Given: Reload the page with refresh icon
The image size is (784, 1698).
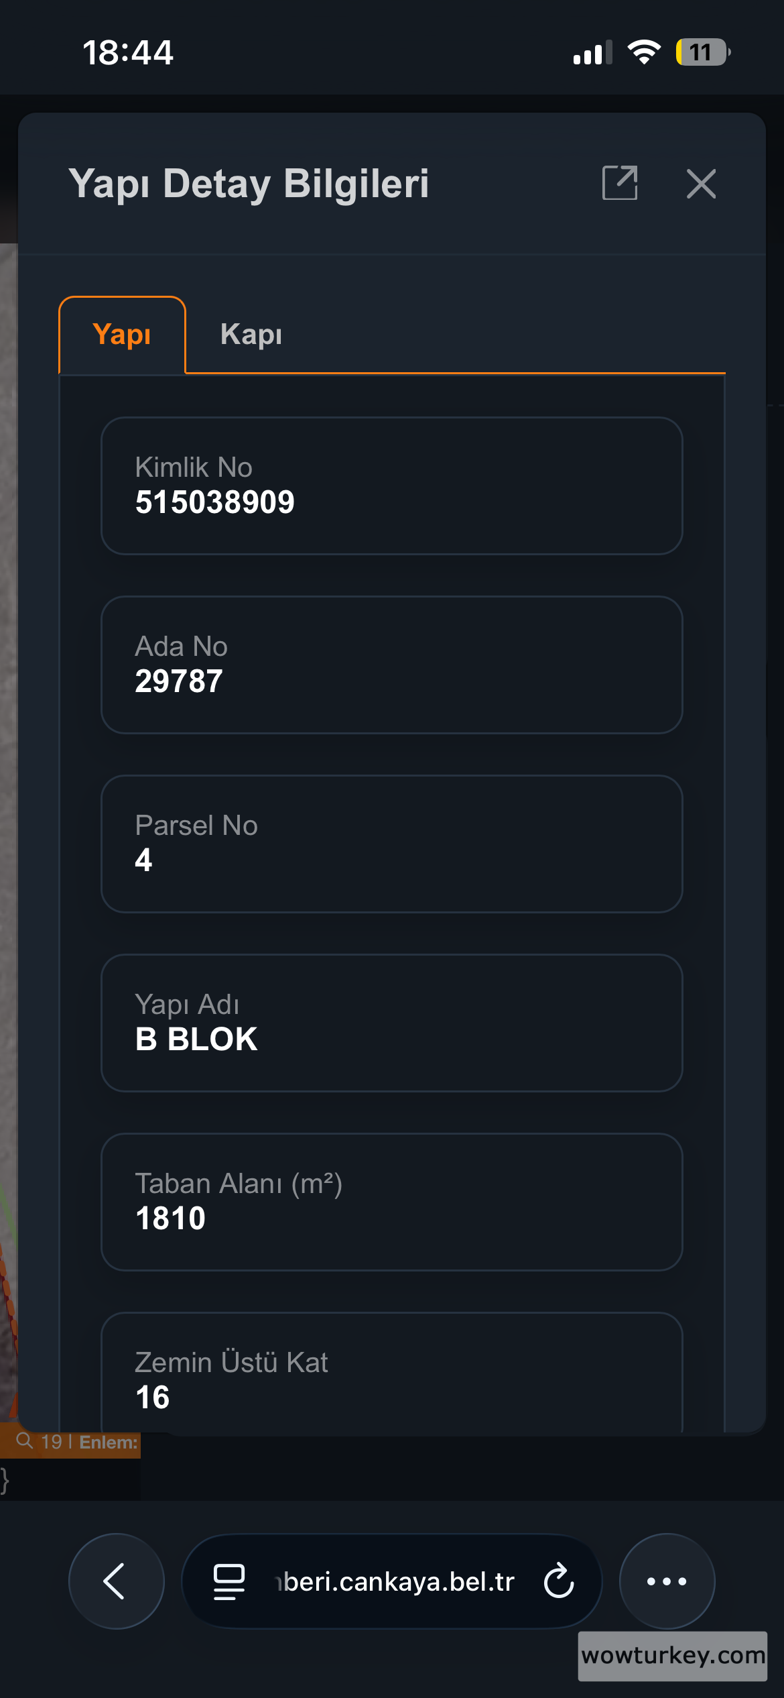Looking at the screenshot, I should pos(559,1581).
